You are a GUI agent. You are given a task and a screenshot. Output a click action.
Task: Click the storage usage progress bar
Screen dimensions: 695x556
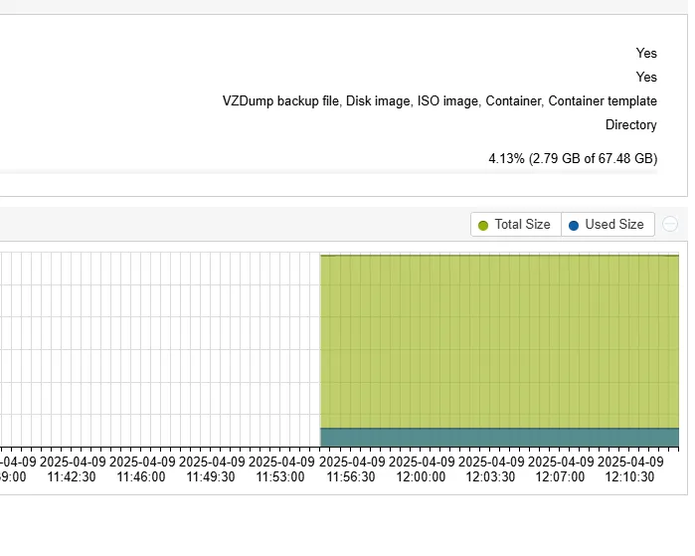[x=328, y=172]
